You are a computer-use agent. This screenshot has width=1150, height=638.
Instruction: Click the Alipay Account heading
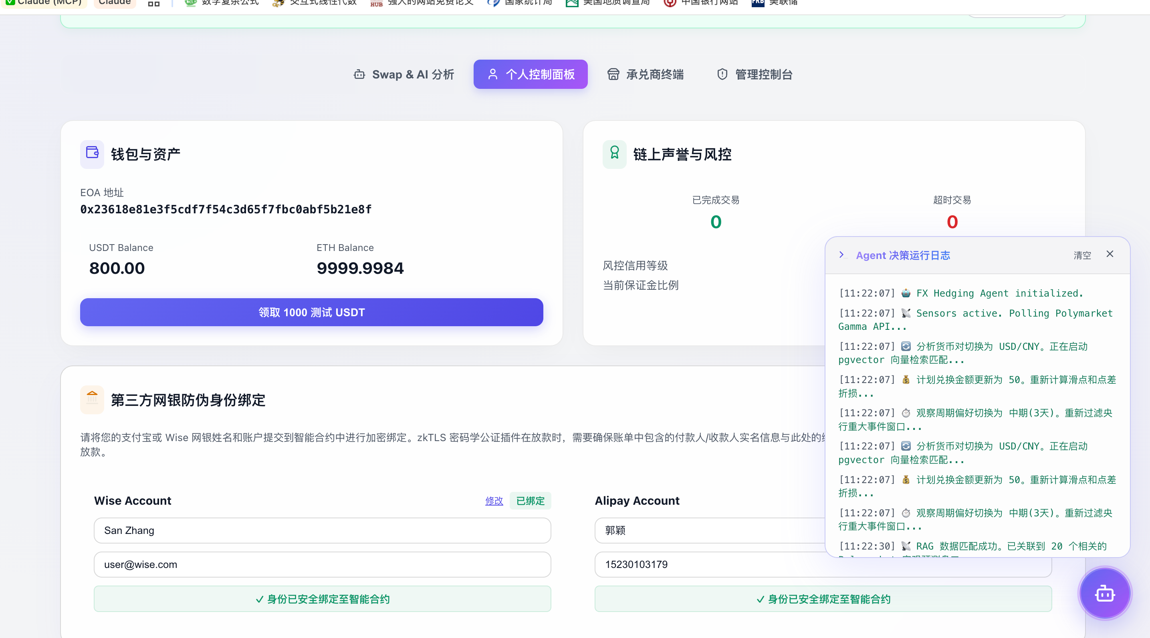tap(637, 501)
